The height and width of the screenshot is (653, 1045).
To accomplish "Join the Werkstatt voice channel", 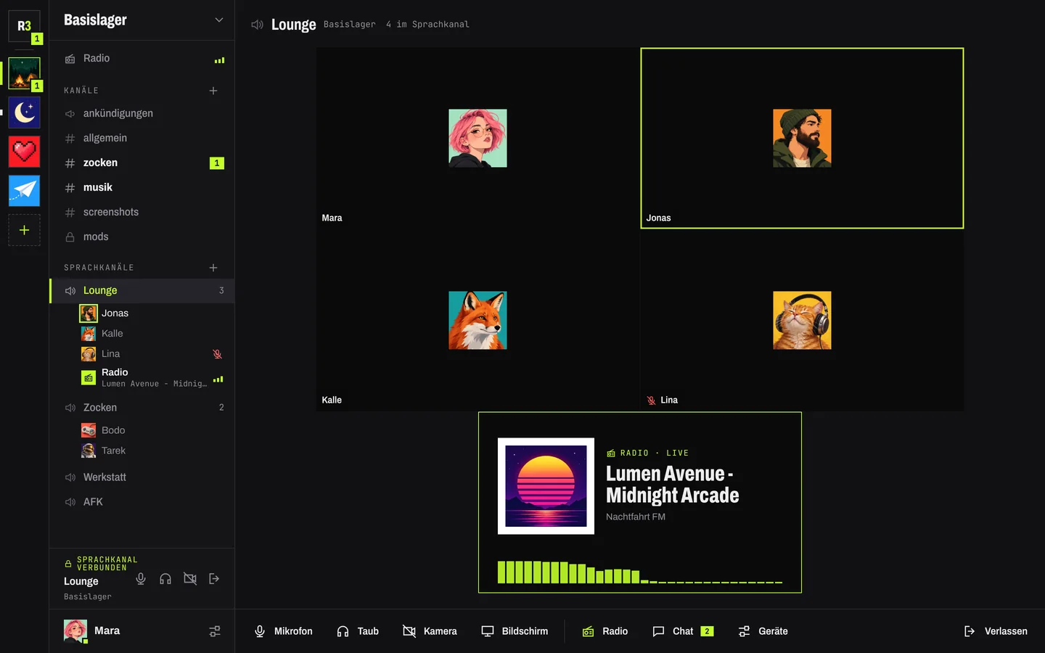I will 142,477.
